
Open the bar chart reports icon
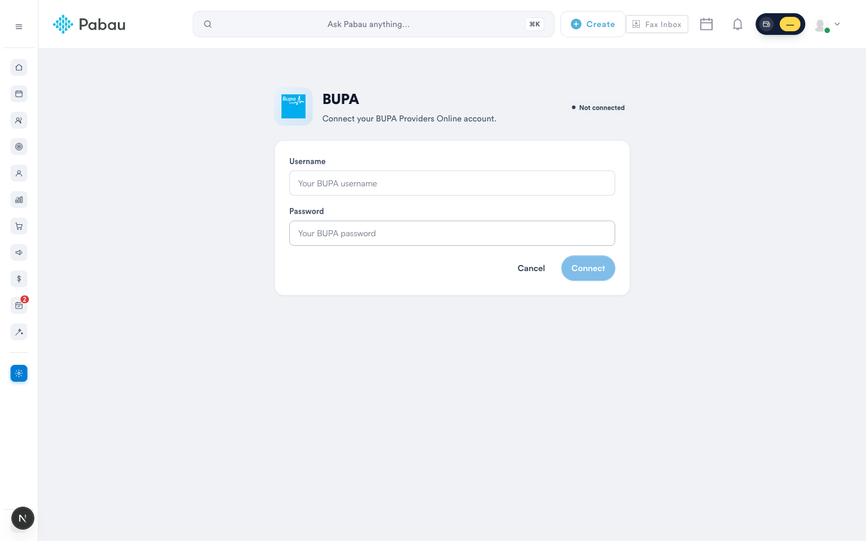click(19, 200)
